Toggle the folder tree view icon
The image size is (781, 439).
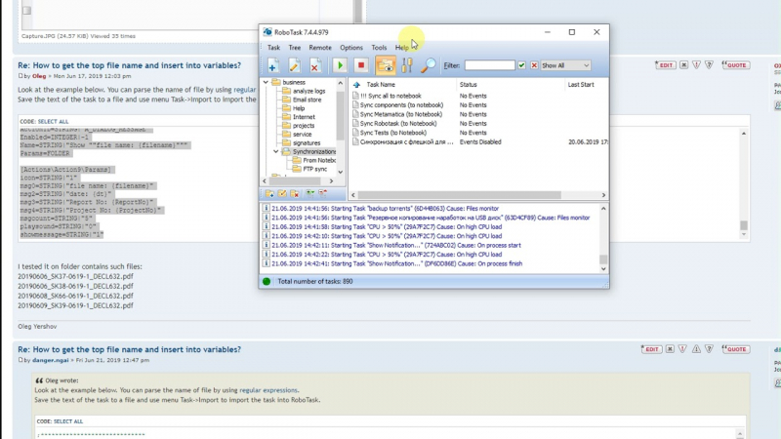[x=386, y=65]
